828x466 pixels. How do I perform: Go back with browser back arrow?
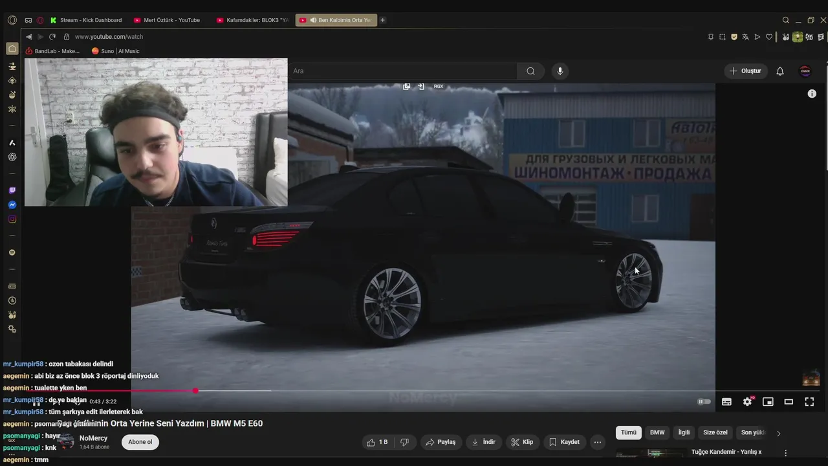pyautogui.click(x=29, y=37)
